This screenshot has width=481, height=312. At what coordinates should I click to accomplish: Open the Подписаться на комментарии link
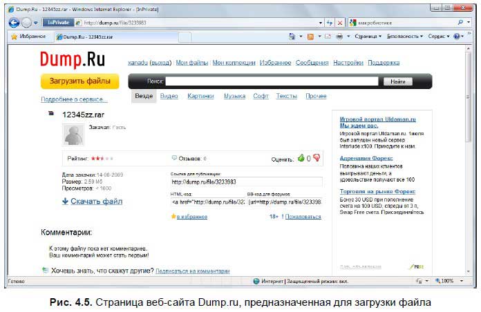[193, 271]
